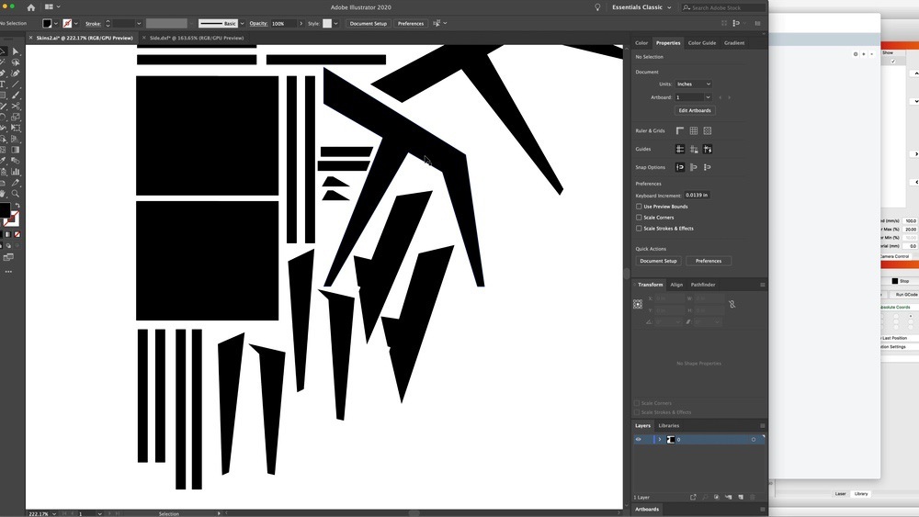Select the Paintbrush tool
The image size is (919, 517).
(16, 95)
